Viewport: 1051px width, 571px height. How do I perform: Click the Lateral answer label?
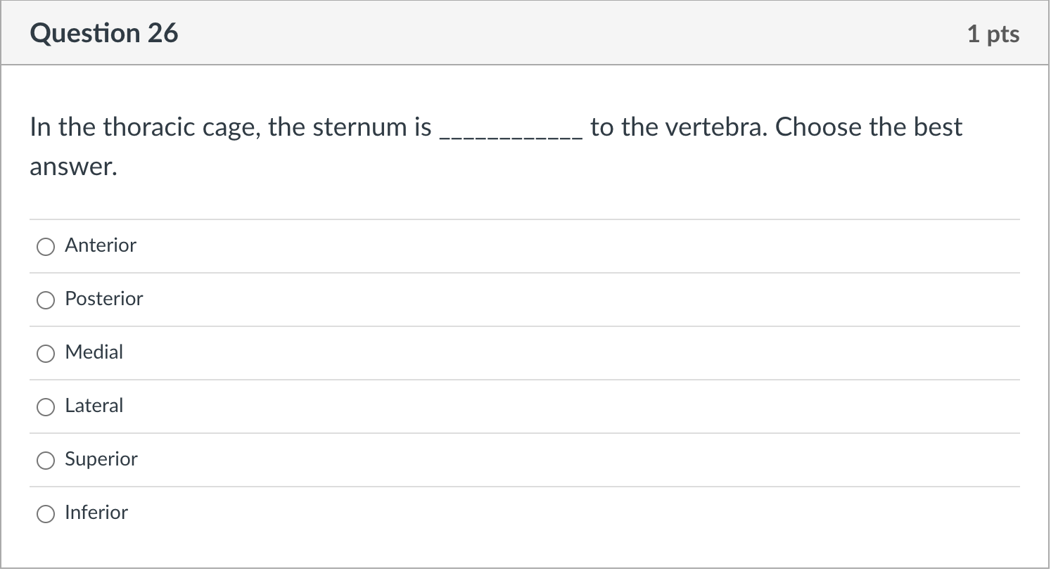94,406
